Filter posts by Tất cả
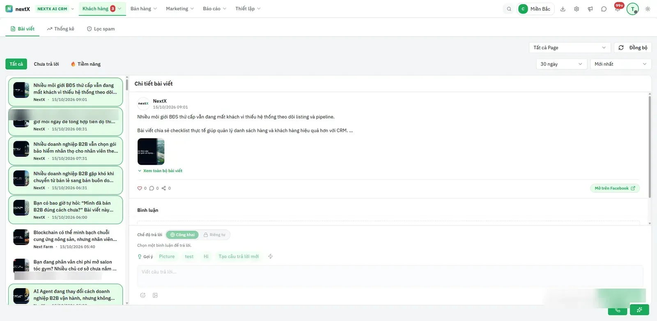The width and height of the screenshot is (657, 321). click(16, 64)
